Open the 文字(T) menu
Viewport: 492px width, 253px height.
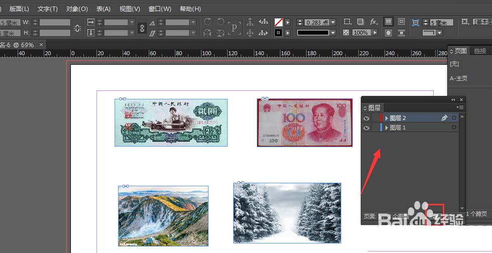pyautogui.click(x=48, y=9)
